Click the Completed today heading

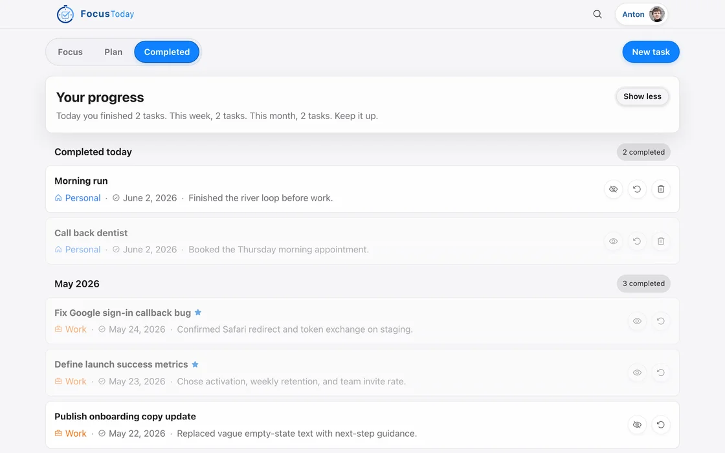click(x=93, y=152)
